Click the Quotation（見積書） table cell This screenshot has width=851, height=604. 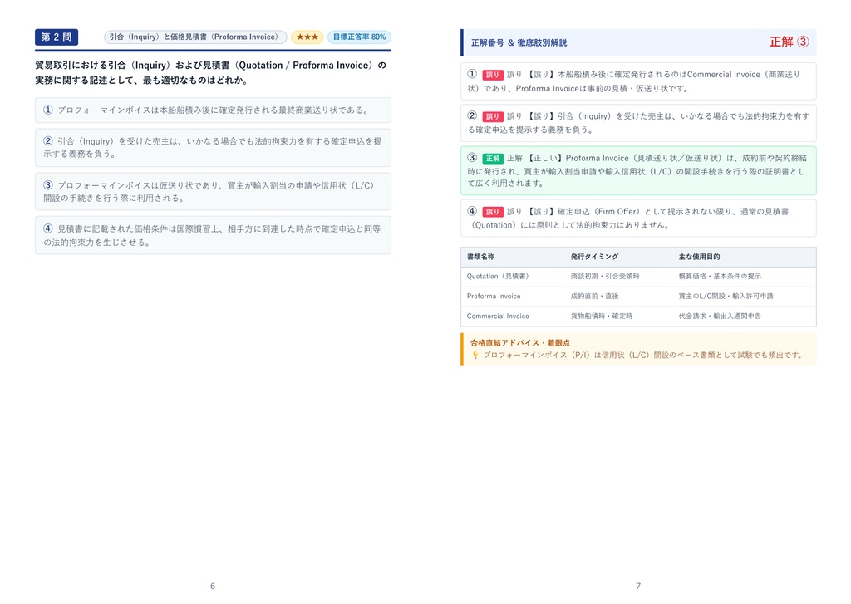[x=498, y=276]
